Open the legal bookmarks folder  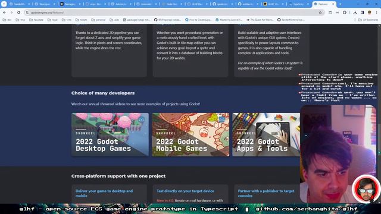click(52, 20)
